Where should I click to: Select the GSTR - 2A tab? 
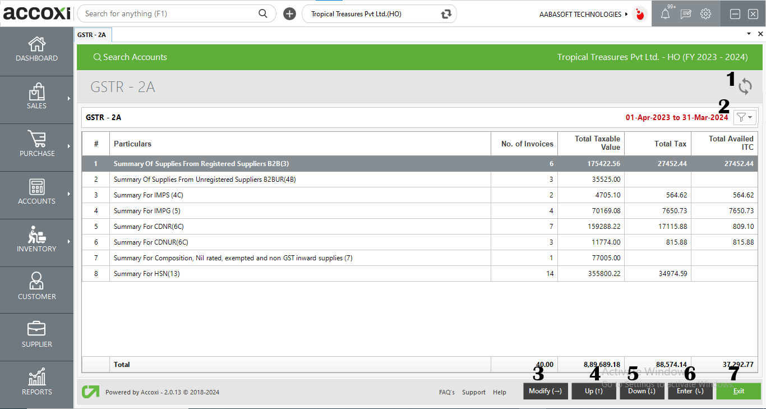[92, 35]
